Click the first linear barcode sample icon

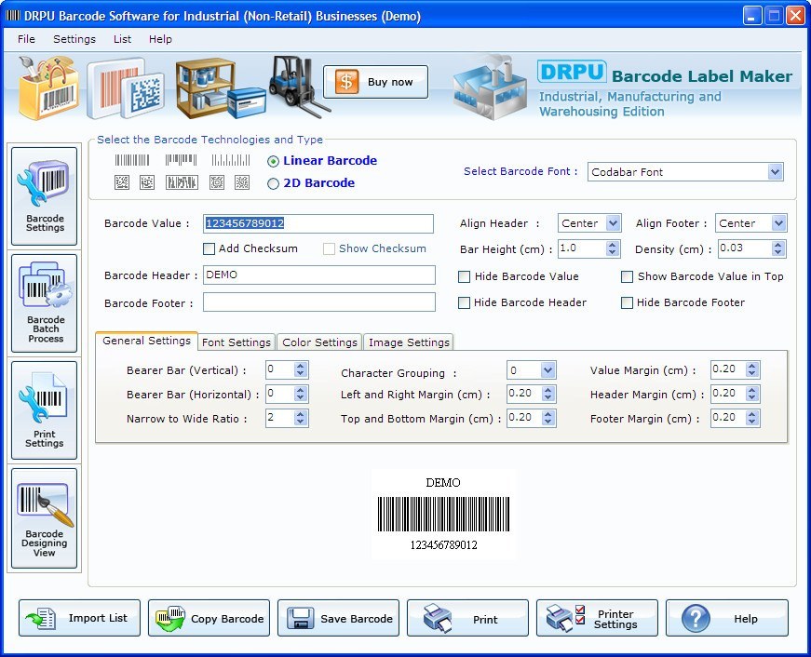[131, 160]
